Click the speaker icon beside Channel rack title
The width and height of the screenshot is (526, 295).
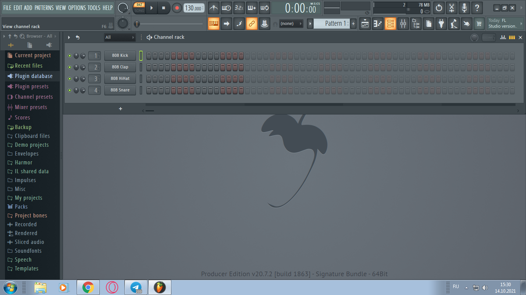point(149,38)
